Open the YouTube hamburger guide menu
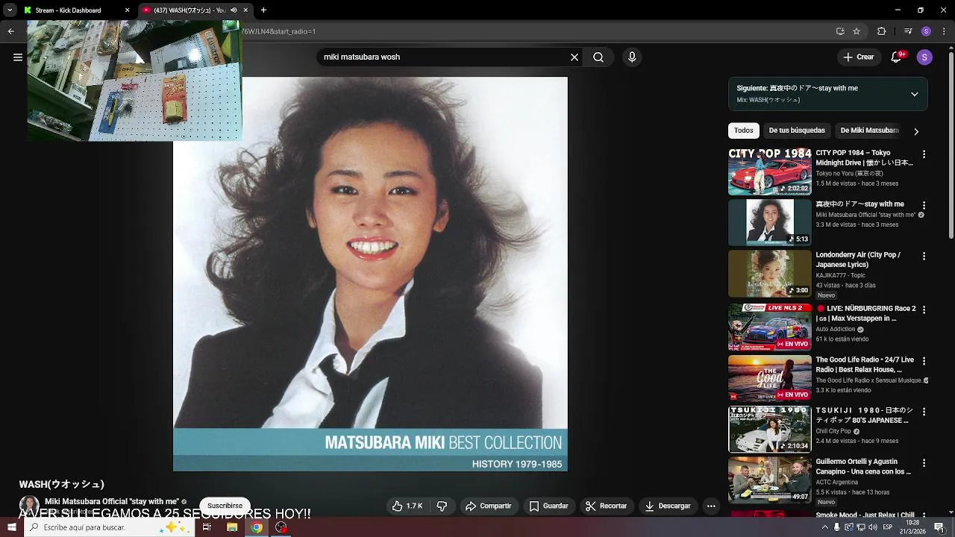This screenshot has height=537, width=955. [18, 57]
